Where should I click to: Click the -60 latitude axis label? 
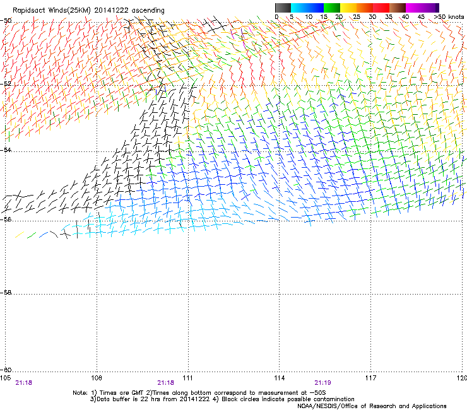tap(6, 370)
